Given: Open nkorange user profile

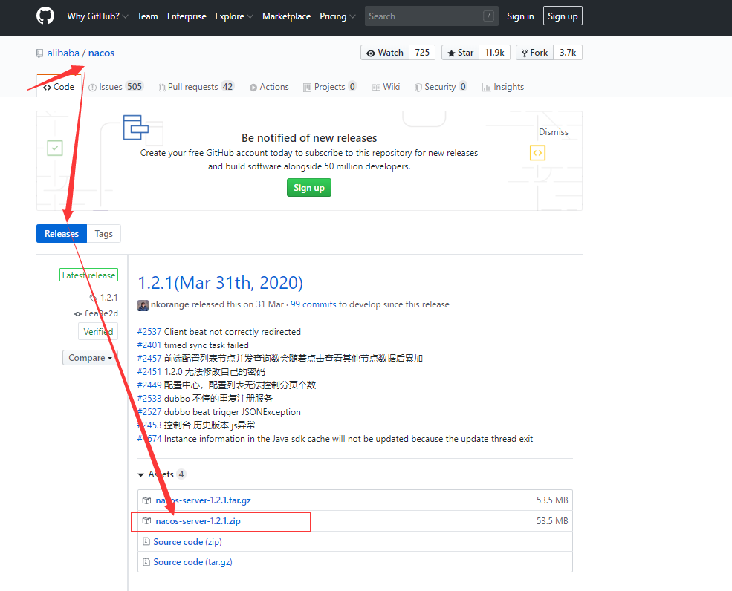Looking at the screenshot, I should click(x=170, y=304).
